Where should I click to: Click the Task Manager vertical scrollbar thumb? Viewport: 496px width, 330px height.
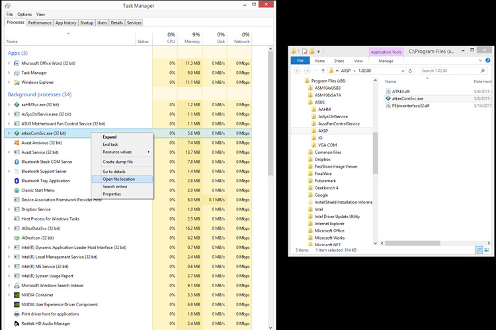click(270, 114)
